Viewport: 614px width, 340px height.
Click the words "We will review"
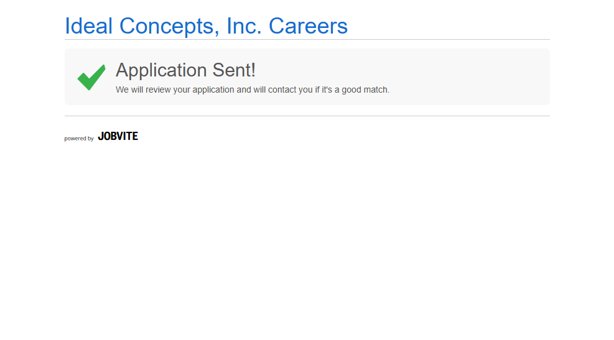click(142, 90)
